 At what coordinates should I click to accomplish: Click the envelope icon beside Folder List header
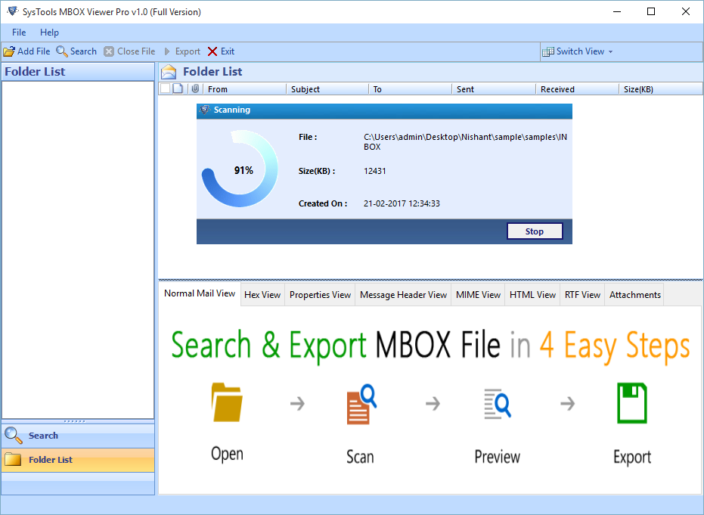169,72
